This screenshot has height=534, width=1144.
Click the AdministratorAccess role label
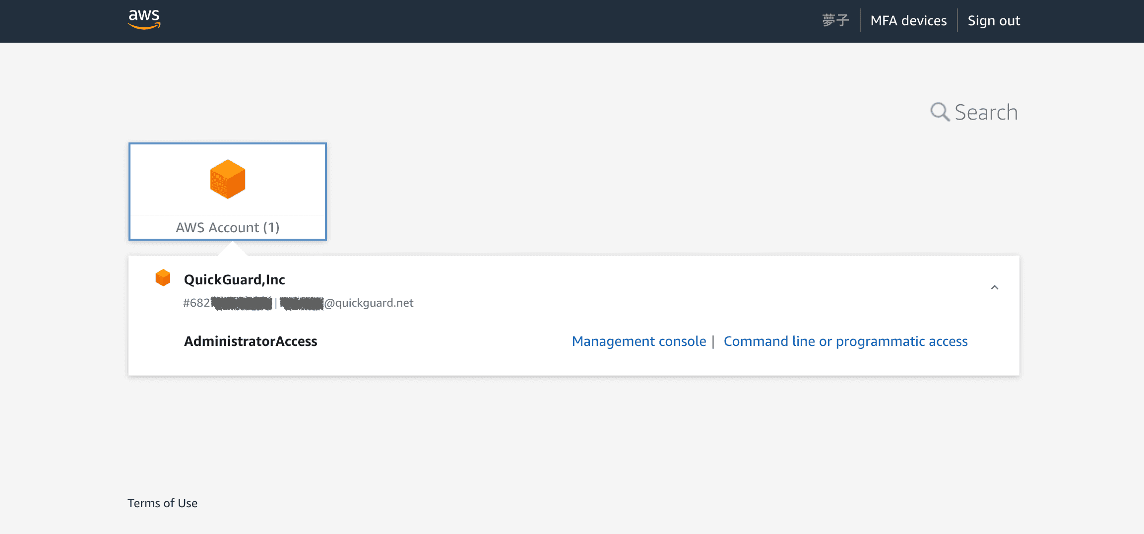tap(251, 341)
